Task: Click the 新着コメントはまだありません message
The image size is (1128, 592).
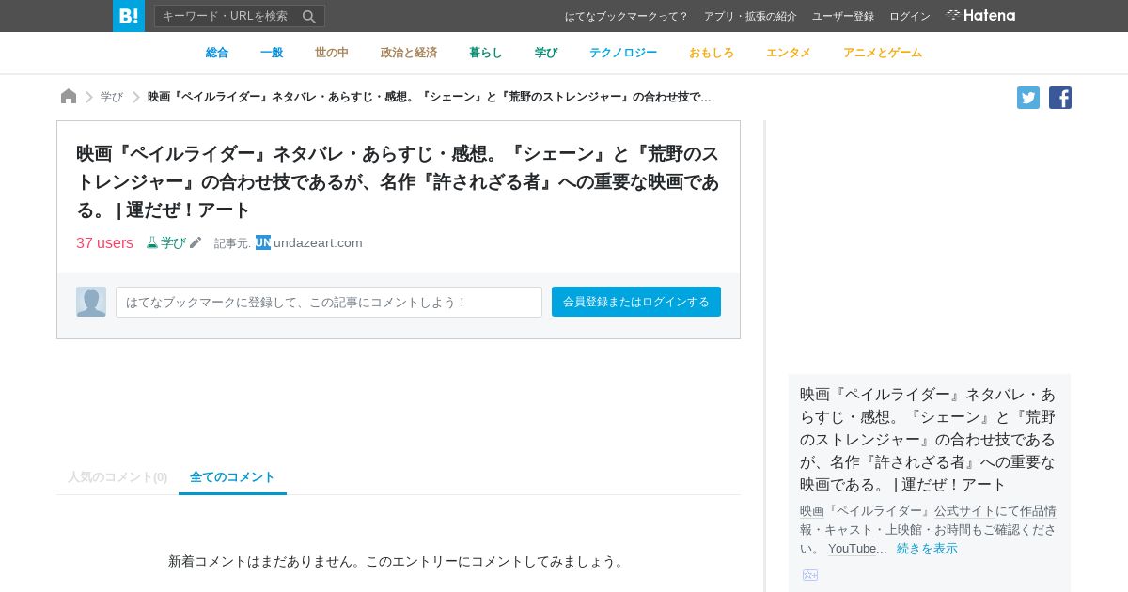Action: (399, 561)
